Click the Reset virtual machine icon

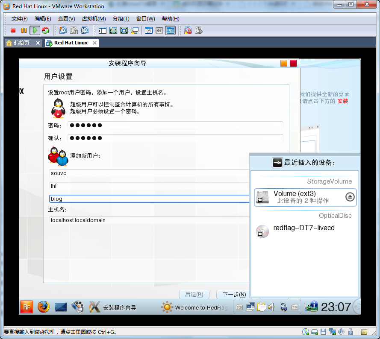45,30
